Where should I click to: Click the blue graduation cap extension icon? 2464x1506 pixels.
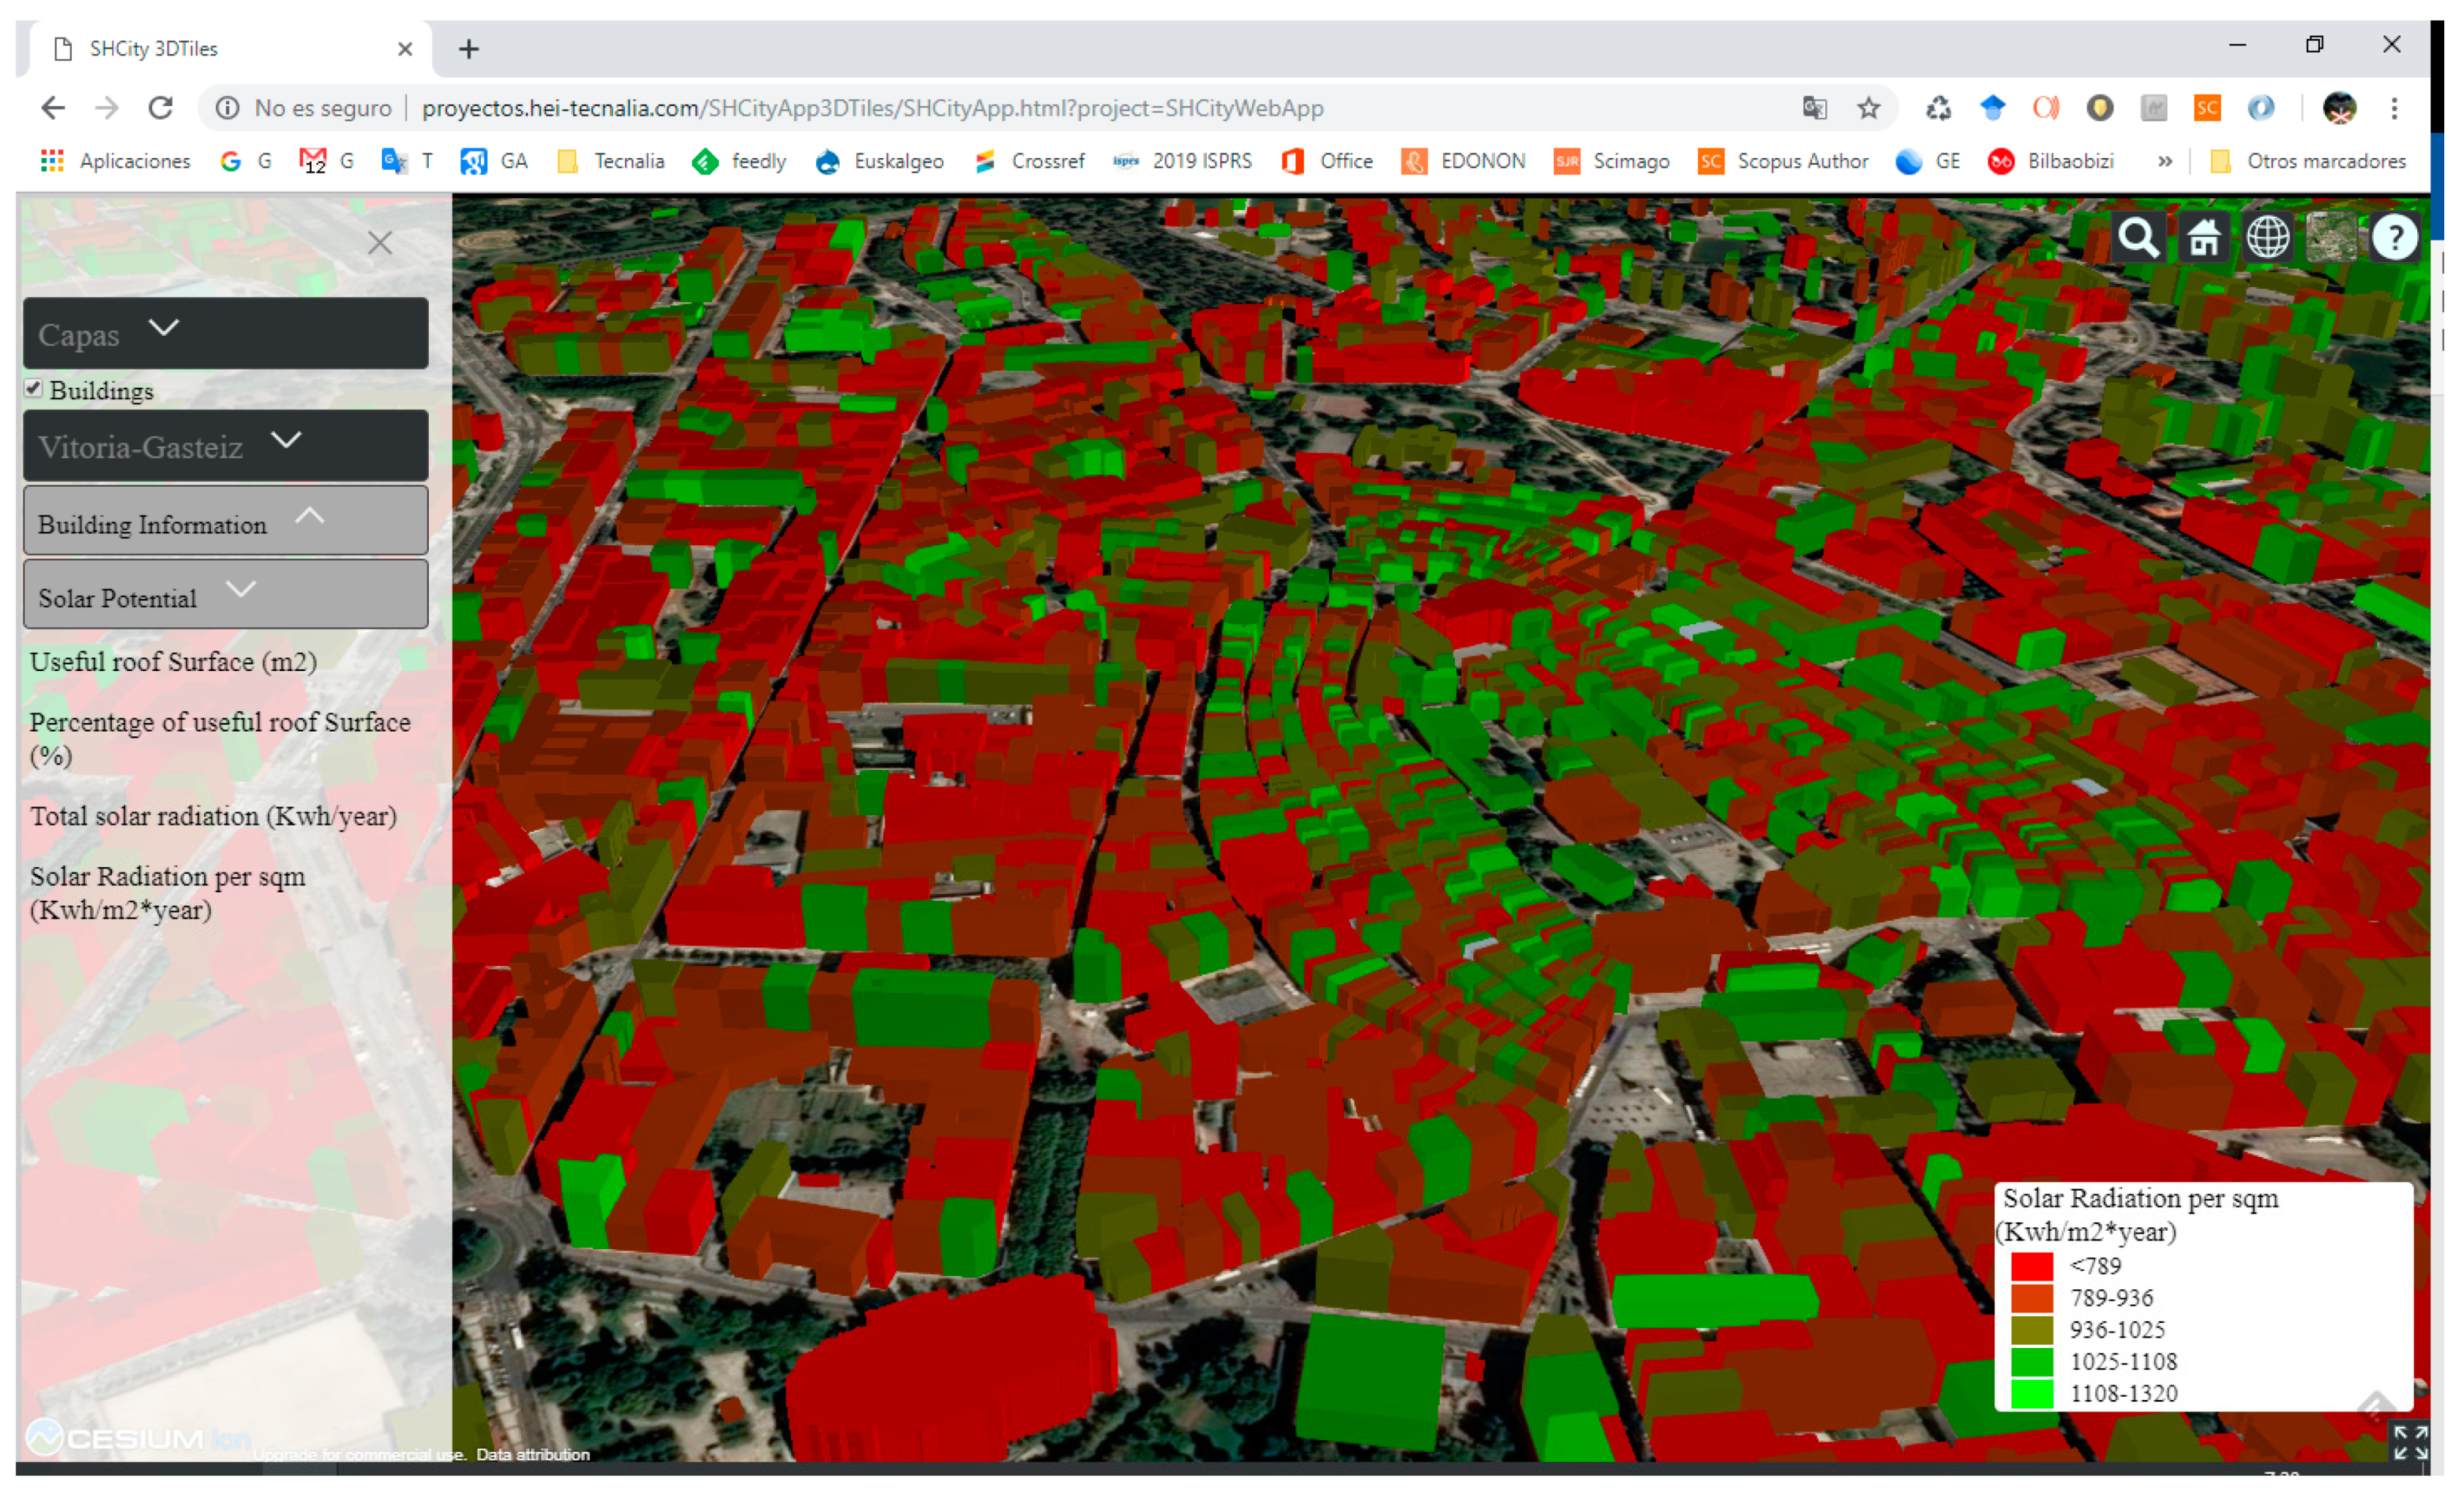coord(1992,108)
